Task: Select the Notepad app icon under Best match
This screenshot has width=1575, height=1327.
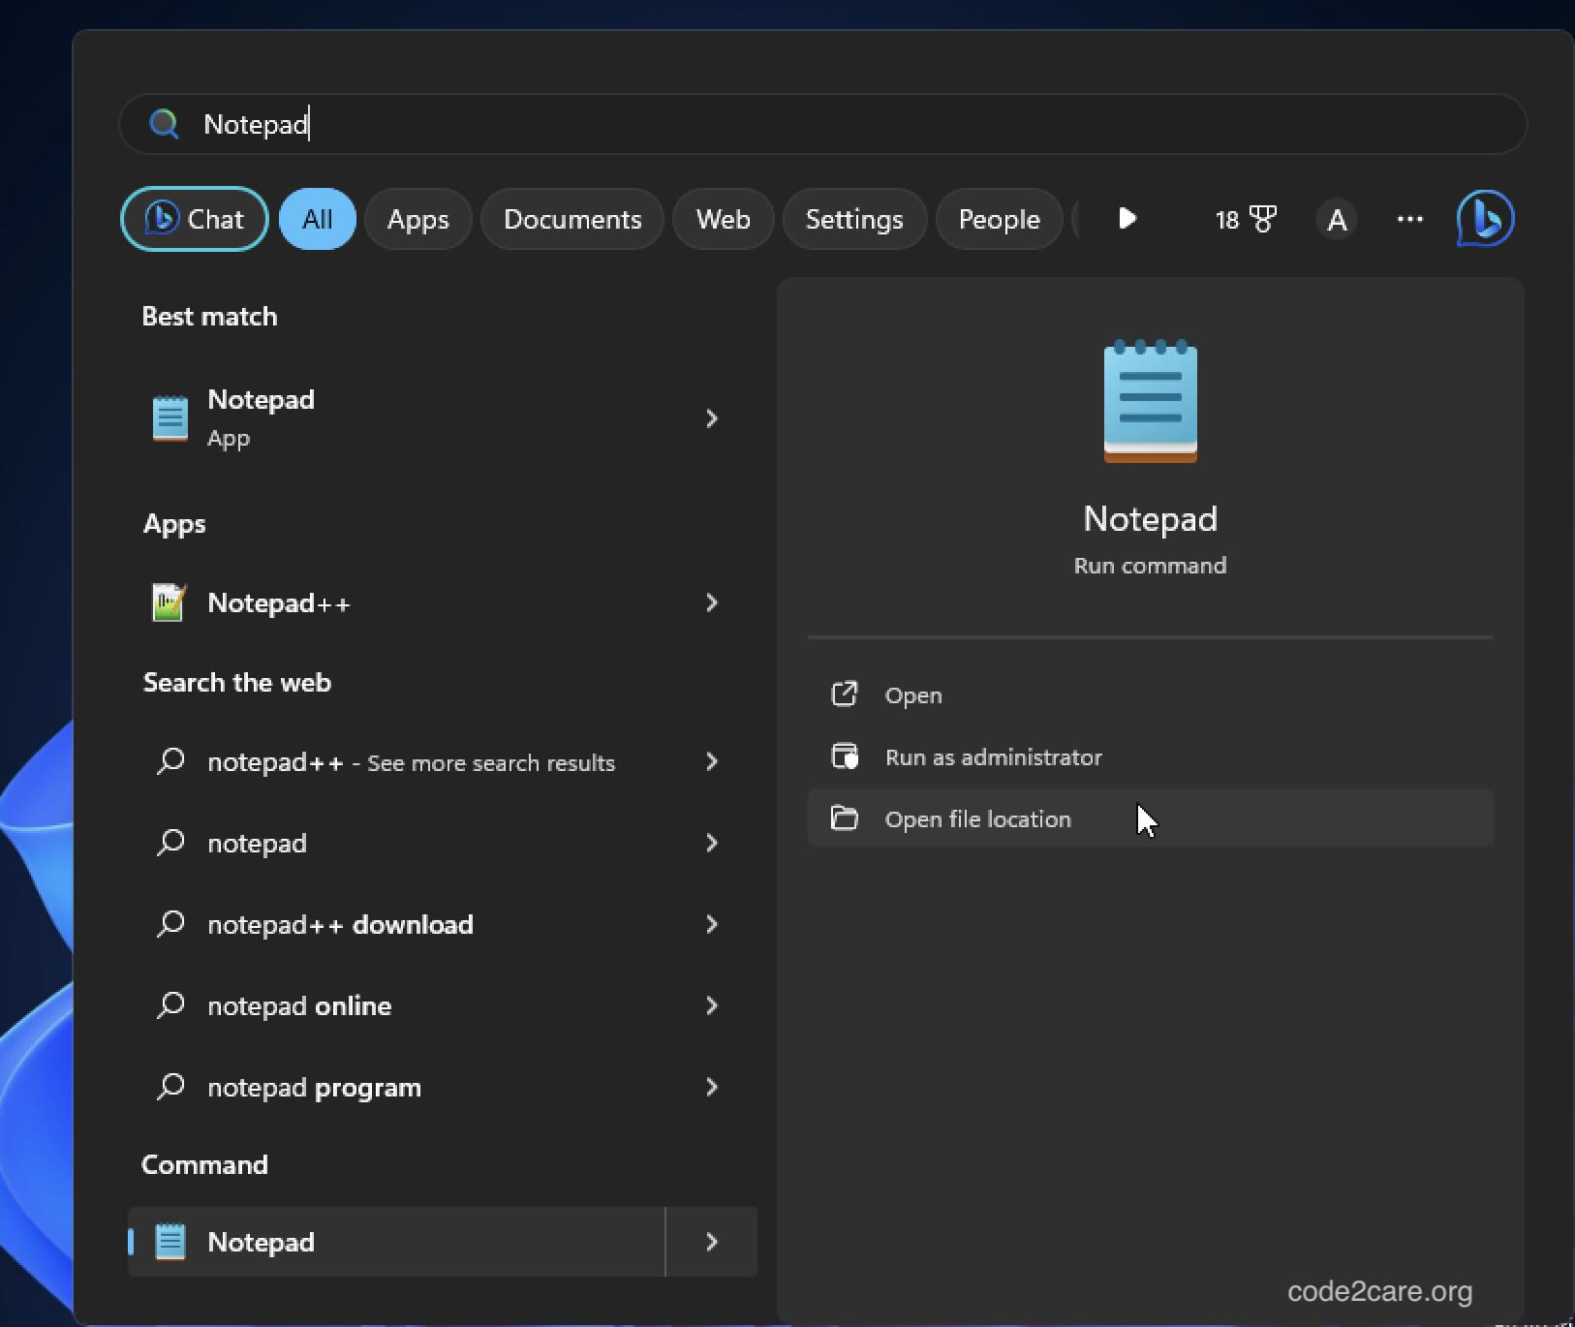Action: 170,418
